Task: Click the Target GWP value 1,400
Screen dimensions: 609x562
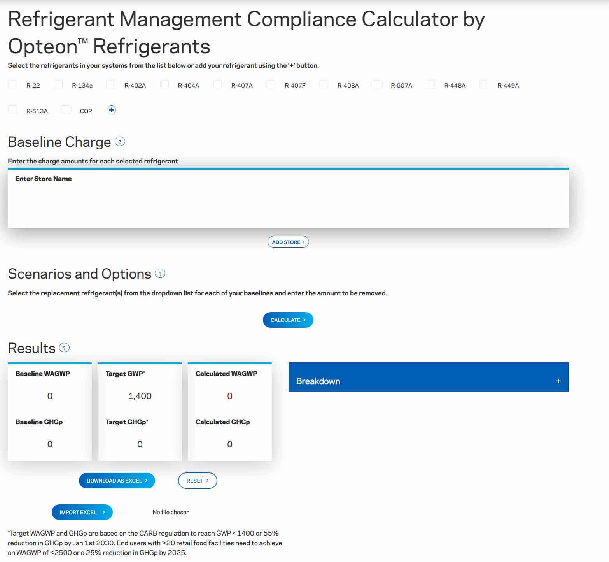Action: [140, 396]
